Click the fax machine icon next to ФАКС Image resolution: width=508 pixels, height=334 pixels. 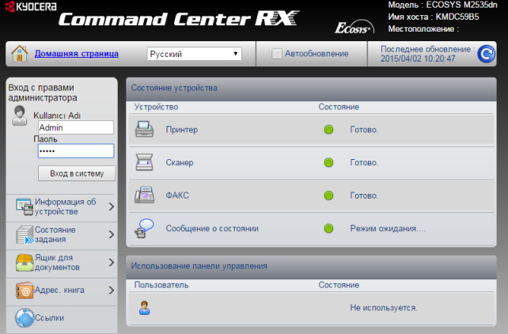coord(144,195)
